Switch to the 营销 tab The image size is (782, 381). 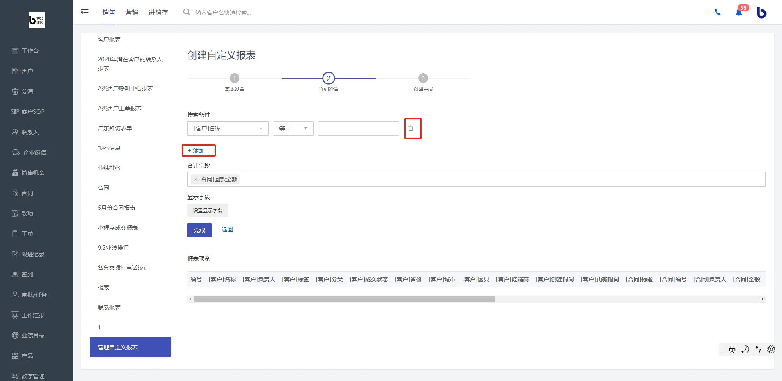132,13
